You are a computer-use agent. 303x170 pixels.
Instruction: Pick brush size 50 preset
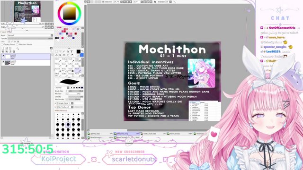pos(79,125)
